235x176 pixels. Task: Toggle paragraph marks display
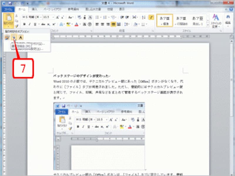[151, 17]
